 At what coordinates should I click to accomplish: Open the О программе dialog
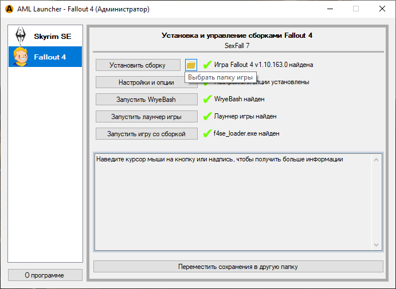click(x=45, y=275)
